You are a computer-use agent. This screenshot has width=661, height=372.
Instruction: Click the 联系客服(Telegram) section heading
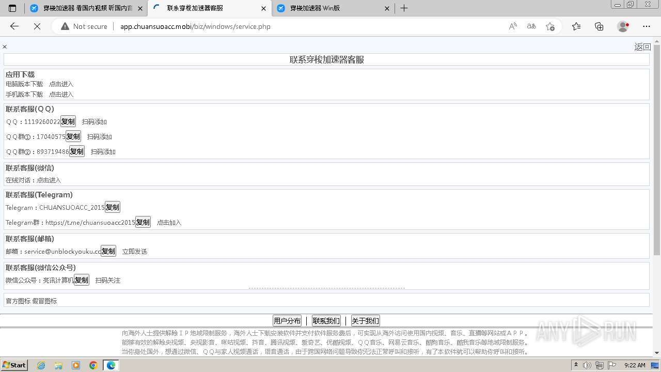click(39, 195)
